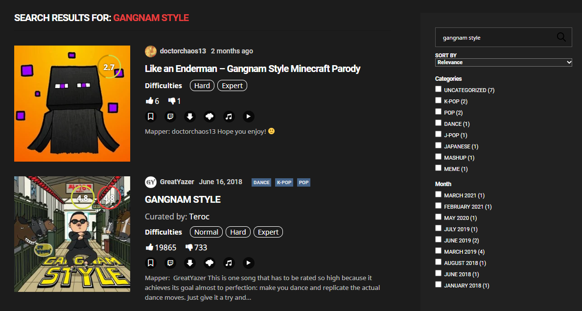Check the MEME (1) category filter
Viewport: 582px width, 311px height.
pos(439,168)
